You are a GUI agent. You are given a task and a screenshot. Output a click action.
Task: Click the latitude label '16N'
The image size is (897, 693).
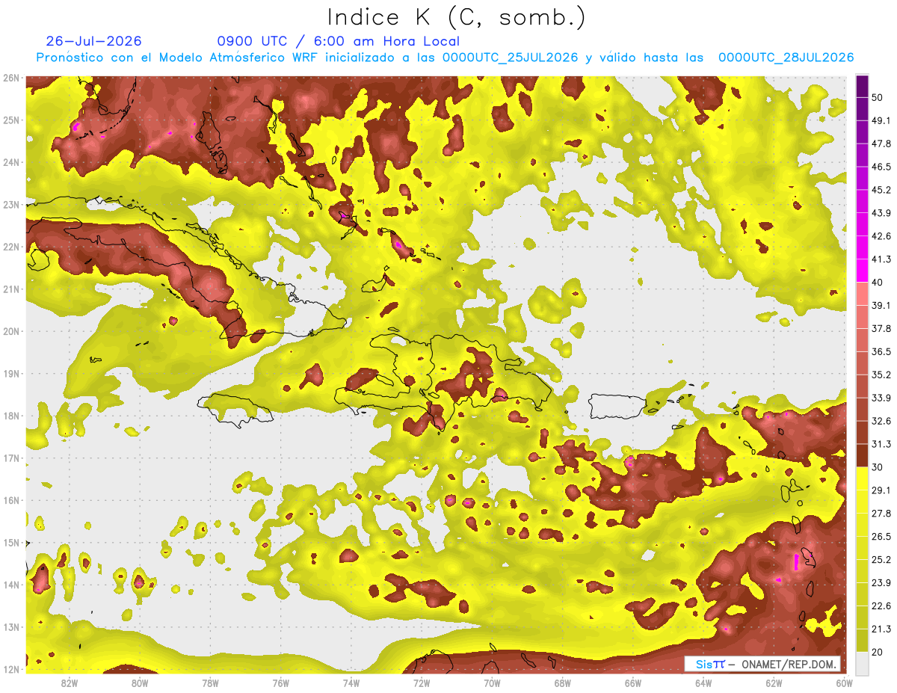11,500
